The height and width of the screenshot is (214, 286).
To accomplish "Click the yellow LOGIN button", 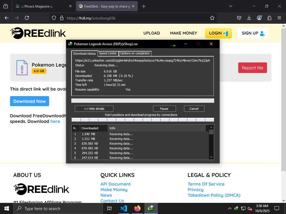I will click(218, 33).
